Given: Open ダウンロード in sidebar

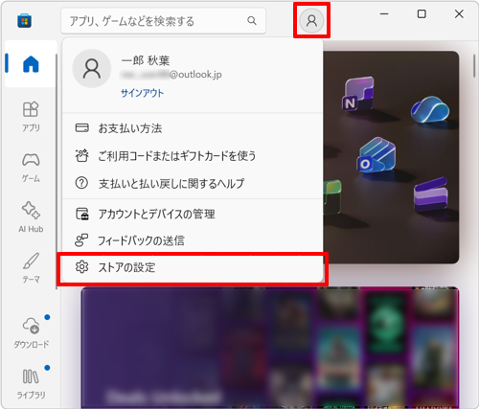Looking at the screenshot, I should [31, 332].
